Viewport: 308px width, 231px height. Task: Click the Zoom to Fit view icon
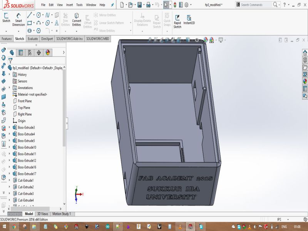(150, 40)
